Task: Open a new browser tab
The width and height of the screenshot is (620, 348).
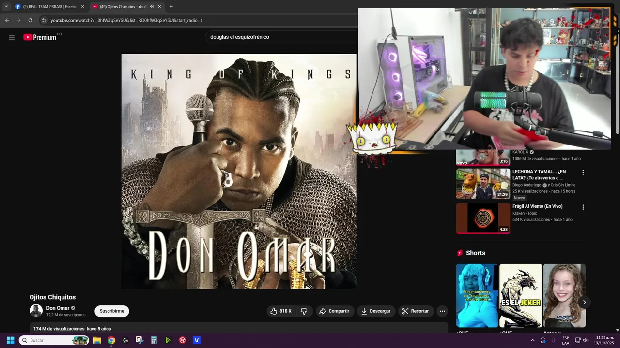Action: click(171, 6)
